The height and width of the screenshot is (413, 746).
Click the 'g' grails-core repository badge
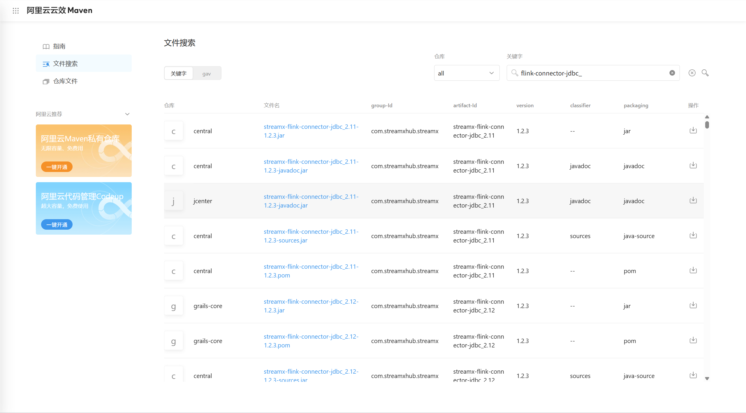[x=173, y=305]
